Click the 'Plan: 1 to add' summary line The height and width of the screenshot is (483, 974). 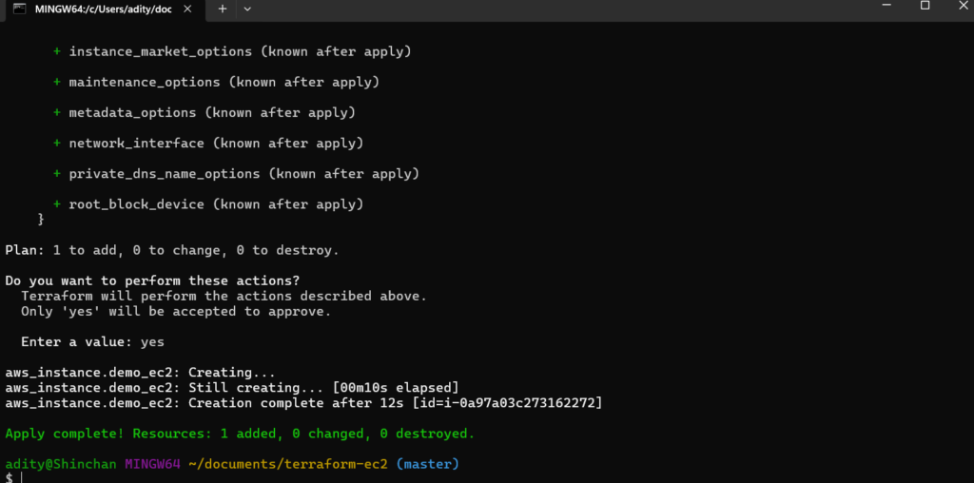tap(171, 250)
